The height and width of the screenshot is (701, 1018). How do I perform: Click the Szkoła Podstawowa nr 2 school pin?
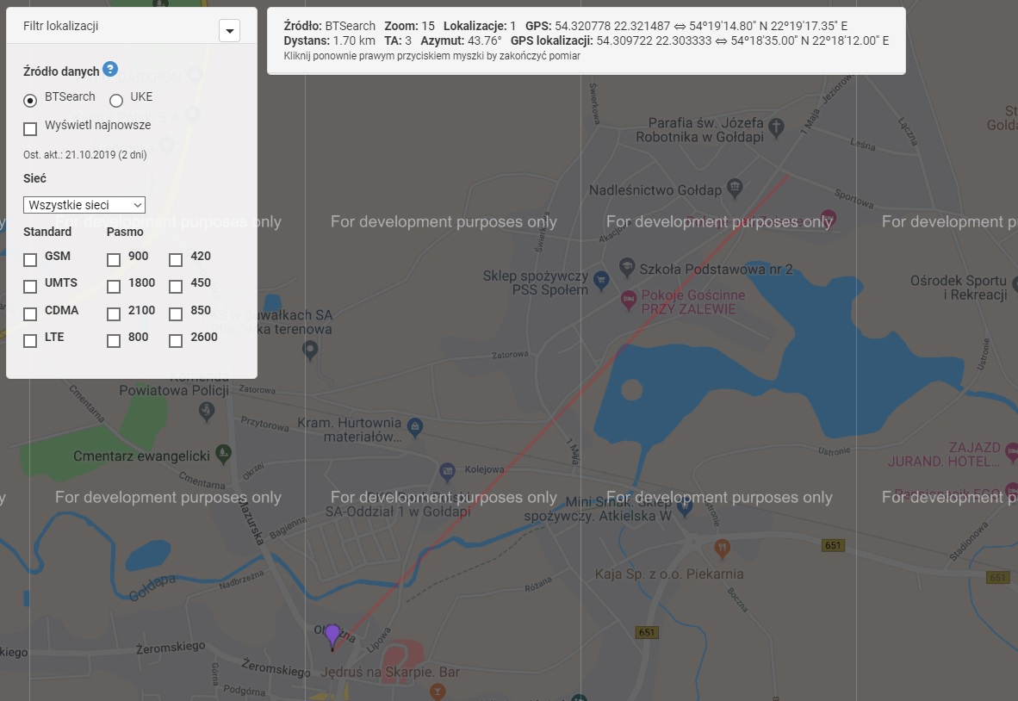point(626,267)
